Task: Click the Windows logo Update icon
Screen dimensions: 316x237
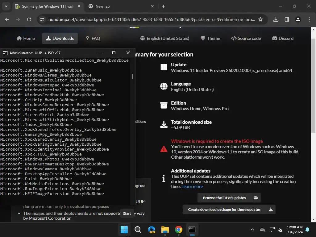Action: click(x=164, y=67)
